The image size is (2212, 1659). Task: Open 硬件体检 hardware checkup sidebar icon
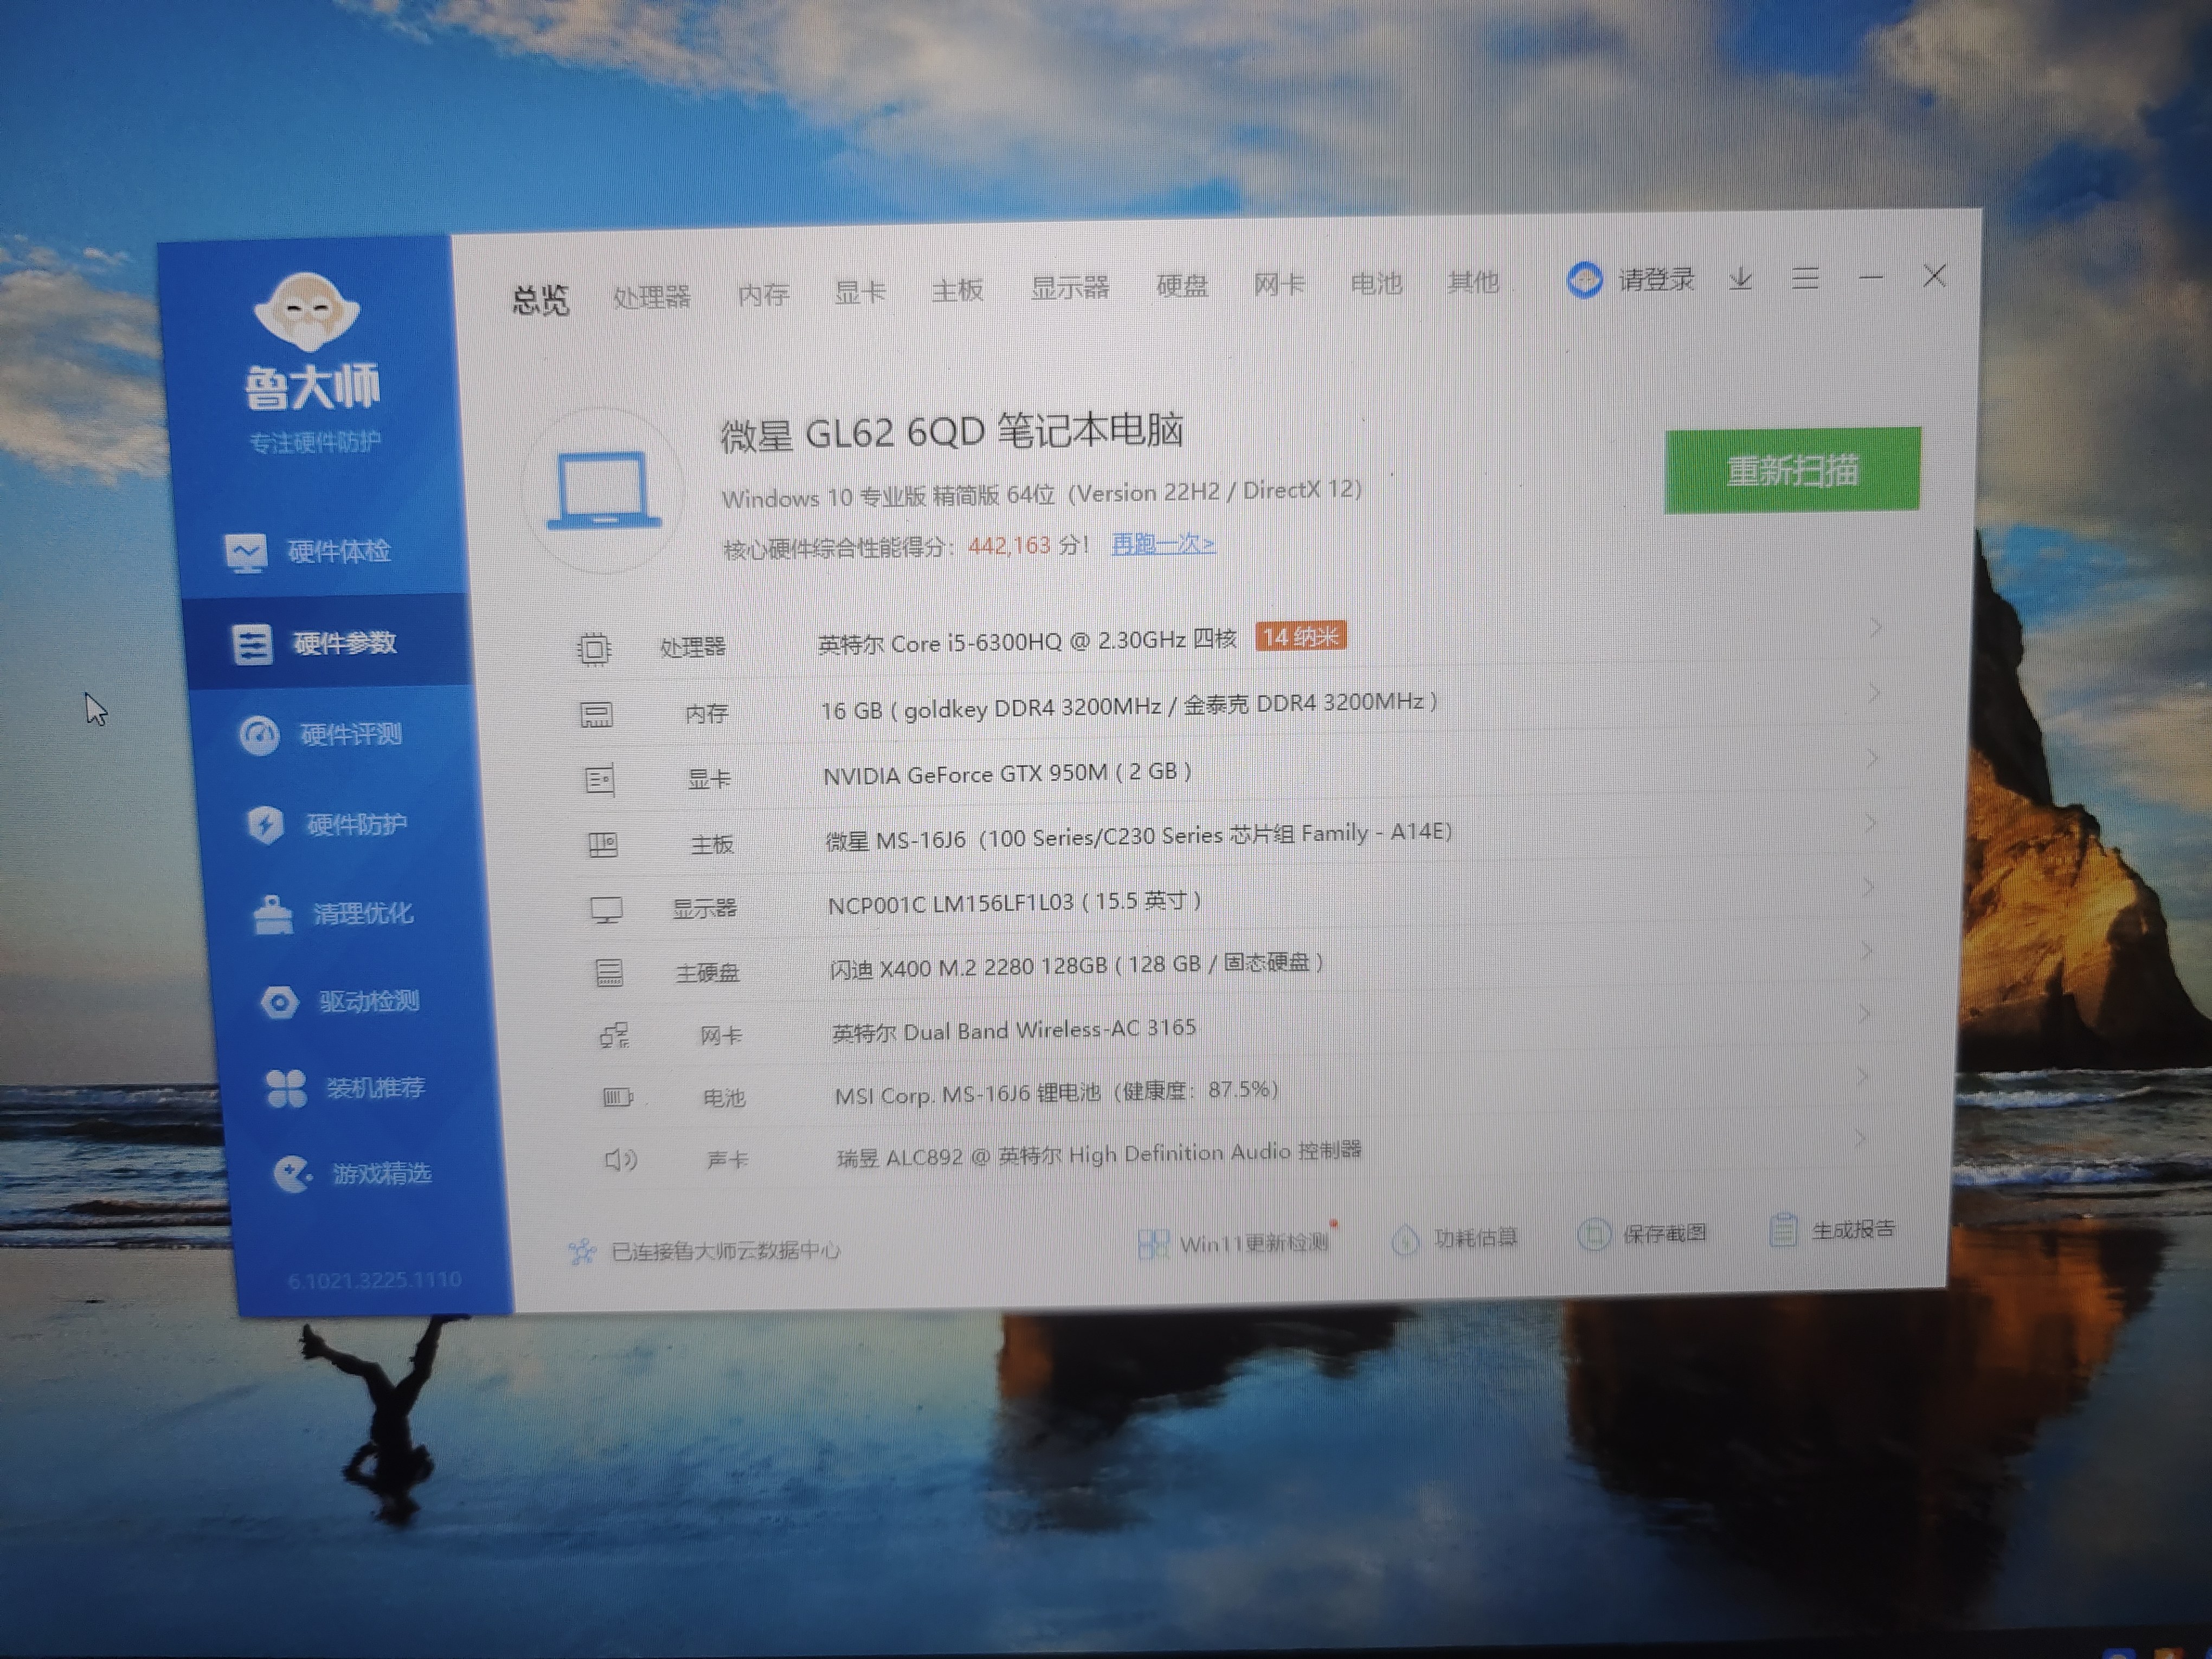pyautogui.click(x=246, y=552)
